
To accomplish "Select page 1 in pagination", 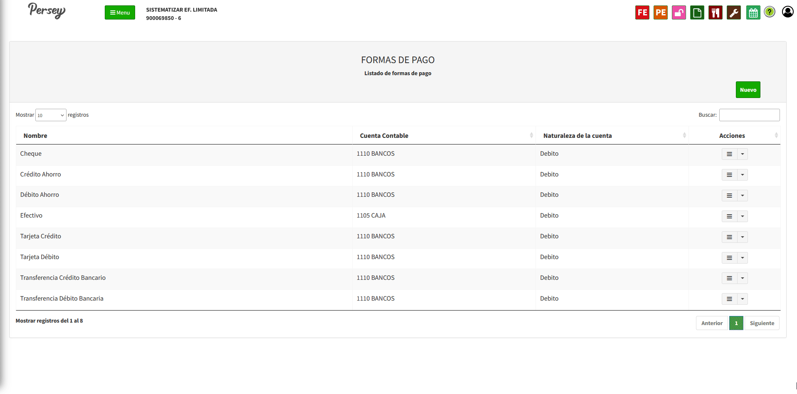I will 736,323.
